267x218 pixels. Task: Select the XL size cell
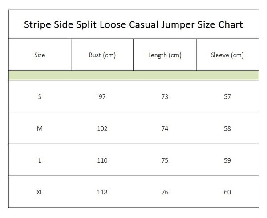tap(40, 192)
